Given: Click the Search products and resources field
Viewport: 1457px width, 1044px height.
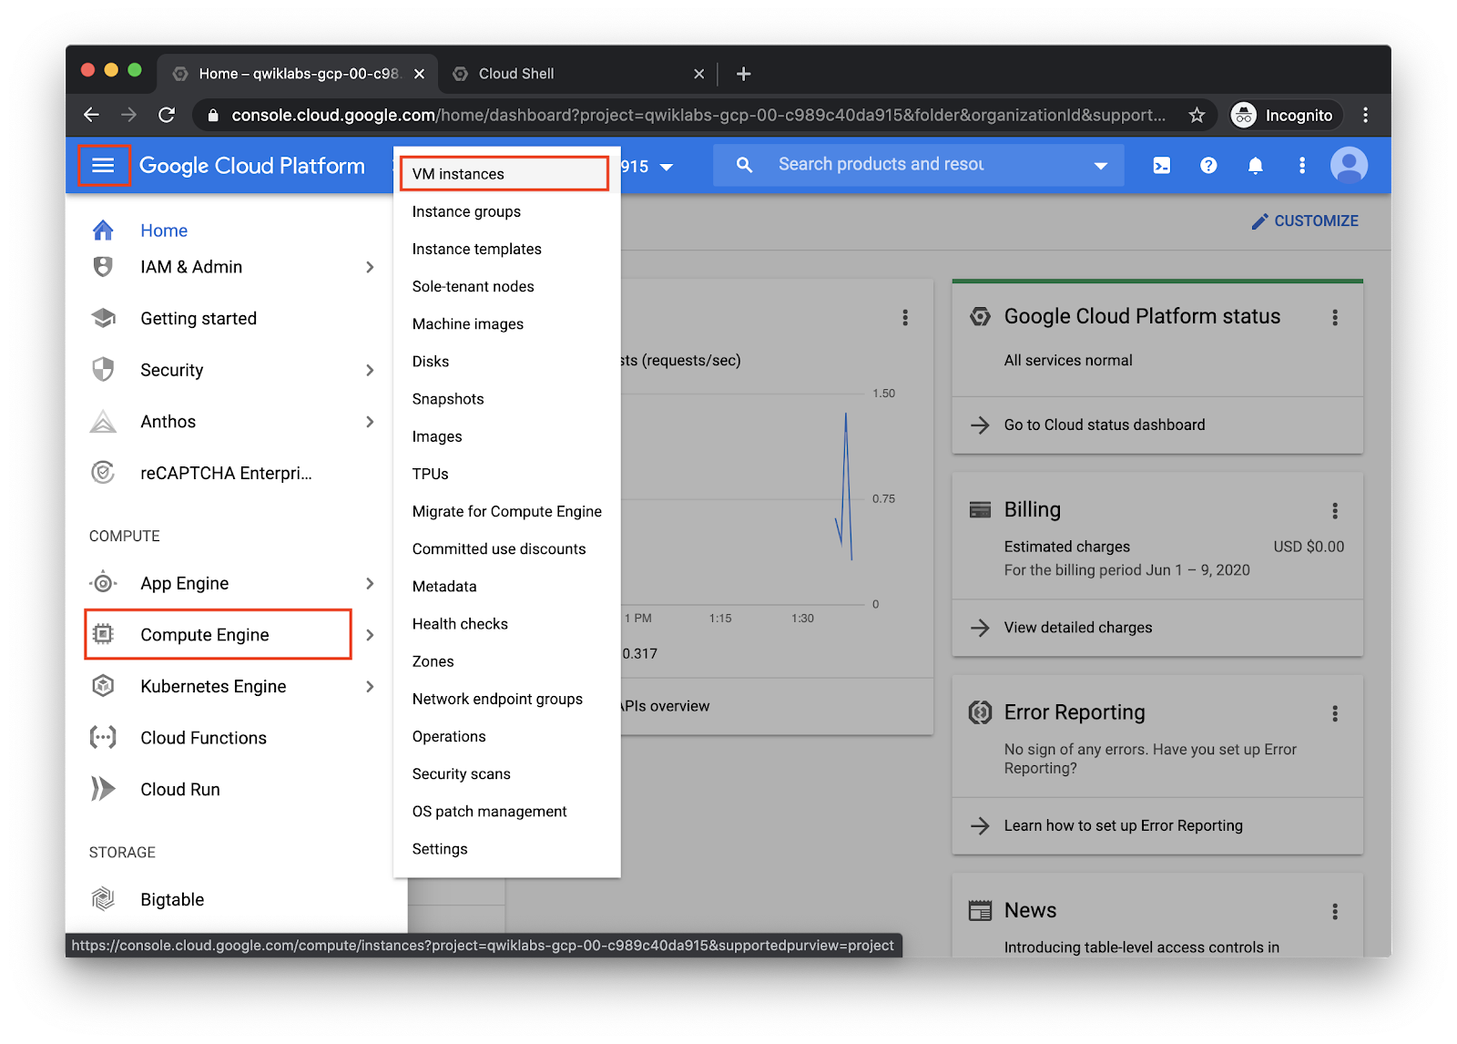Looking at the screenshot, I should [920, 165].
